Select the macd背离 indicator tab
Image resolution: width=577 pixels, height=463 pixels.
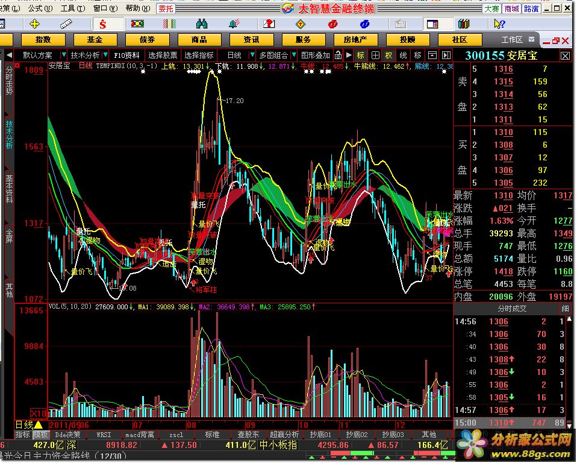(140, 435)
